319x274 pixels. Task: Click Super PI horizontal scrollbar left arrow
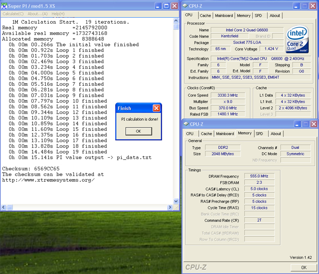[x=4, y=207]
